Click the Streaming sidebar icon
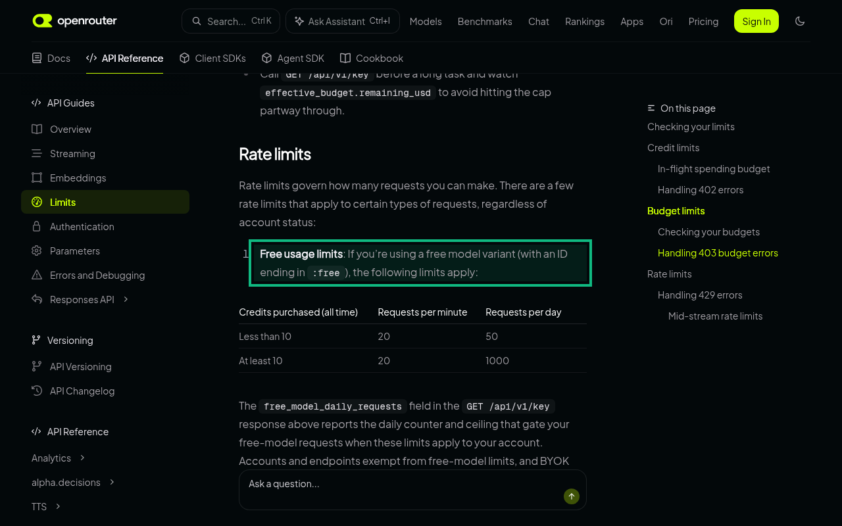Screen dimensions: 842x526 (x=37, y=153)
